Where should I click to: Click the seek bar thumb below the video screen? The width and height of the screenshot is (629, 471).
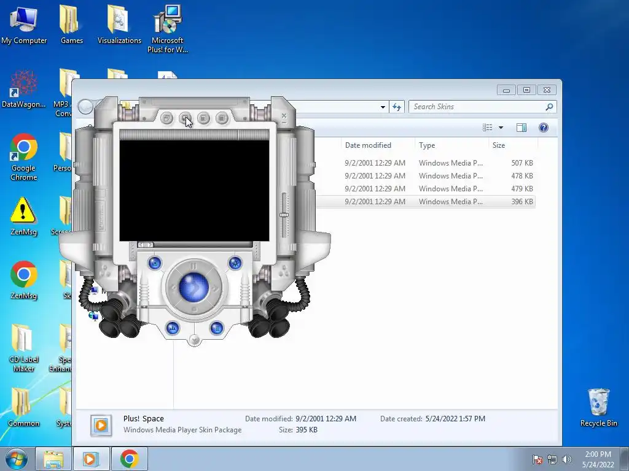[145, 244]
